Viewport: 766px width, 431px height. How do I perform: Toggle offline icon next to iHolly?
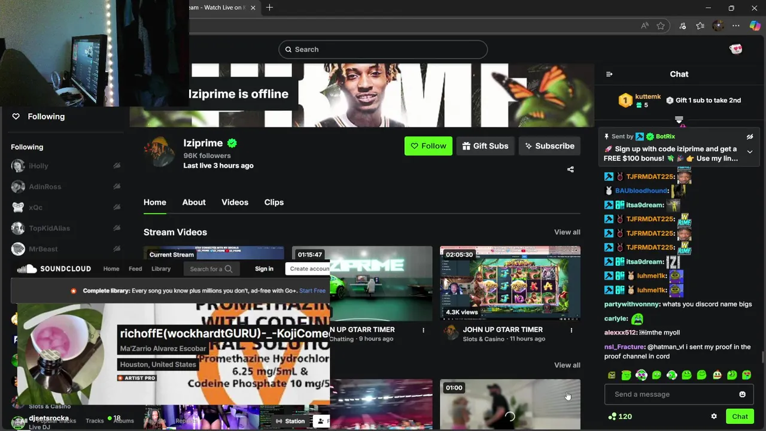117,166
